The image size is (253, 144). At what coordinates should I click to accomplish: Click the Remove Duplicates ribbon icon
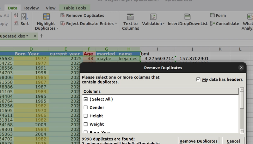(62, 15)
